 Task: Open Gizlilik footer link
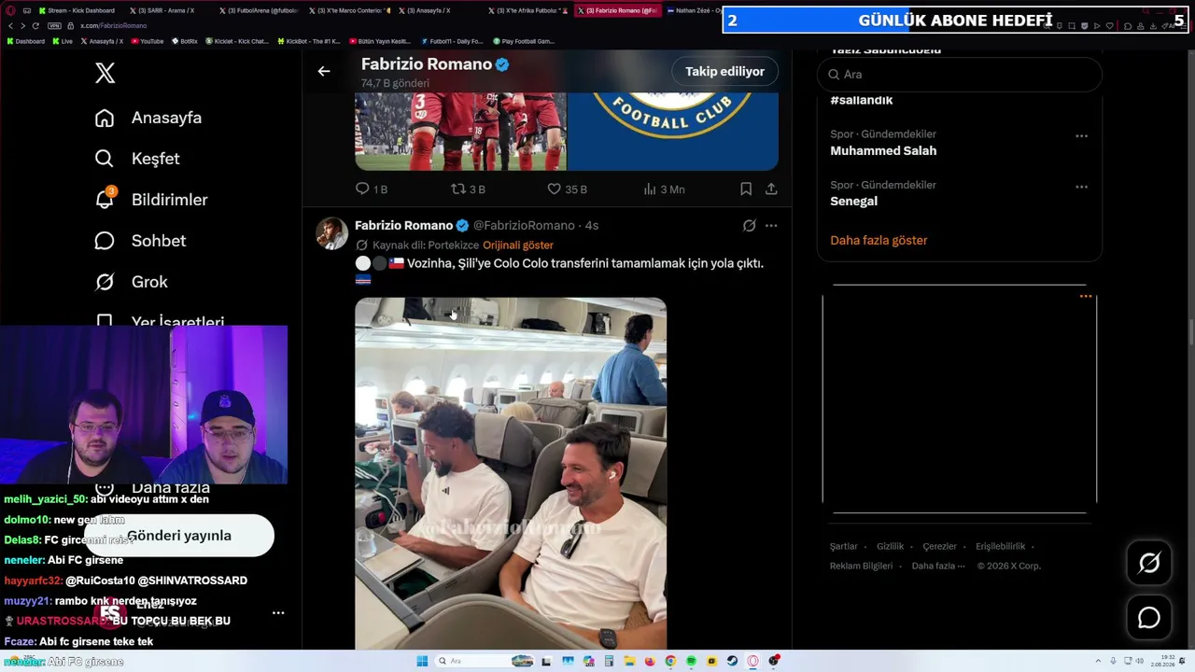(x=890, y=546)
